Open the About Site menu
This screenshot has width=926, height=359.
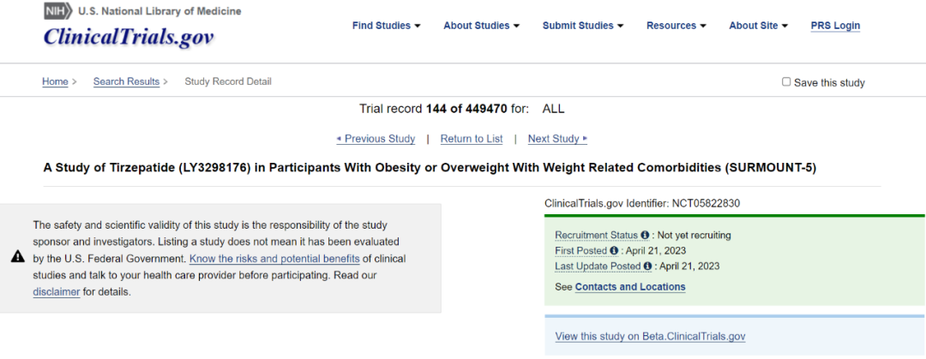click(758, 26)
